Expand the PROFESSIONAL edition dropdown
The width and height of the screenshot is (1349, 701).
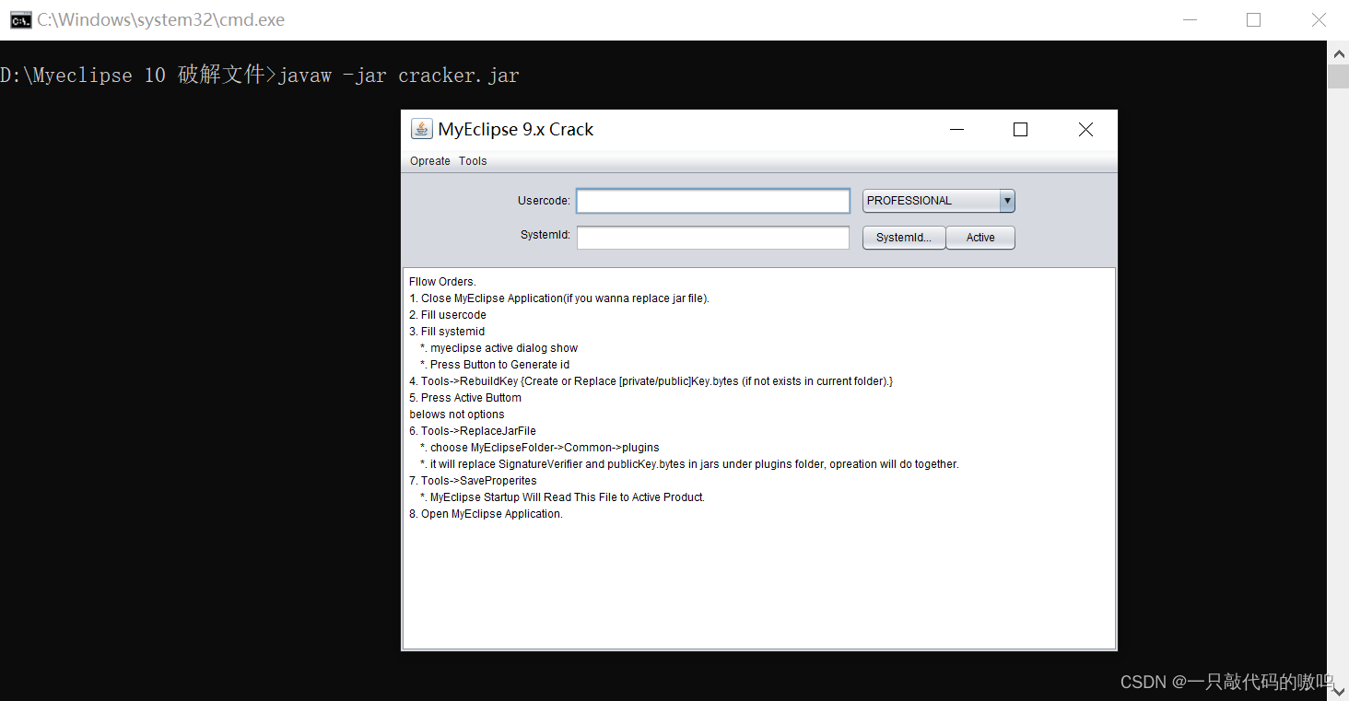click(1007, 201)
